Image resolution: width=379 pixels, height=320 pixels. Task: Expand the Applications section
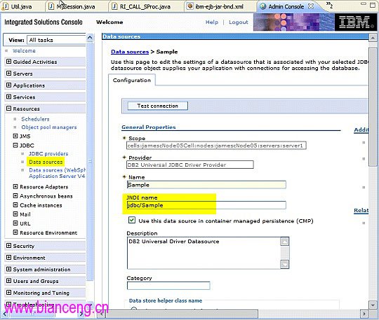(x=8, y=85)
